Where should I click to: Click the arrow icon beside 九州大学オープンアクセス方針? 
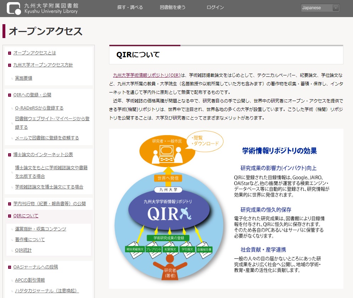[10, 65]
